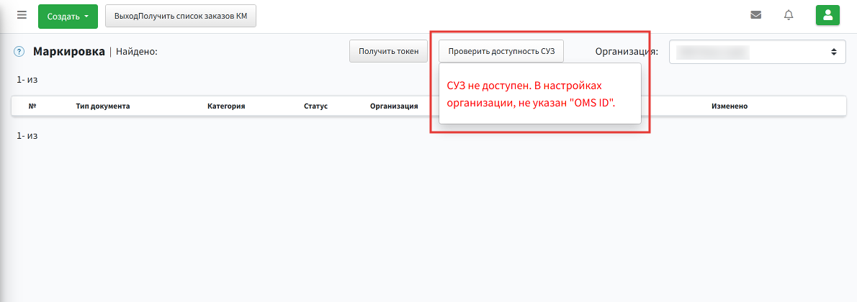857x302 pixels.
Task: Click the caret arrow on Создать
Action: point(86,17)
